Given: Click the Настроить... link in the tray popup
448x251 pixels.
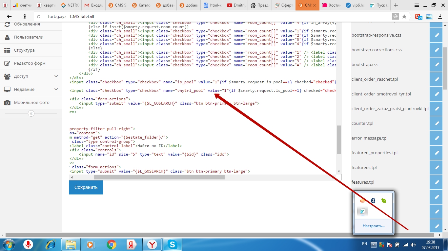Looking at the screenshot, I should 374,226.
